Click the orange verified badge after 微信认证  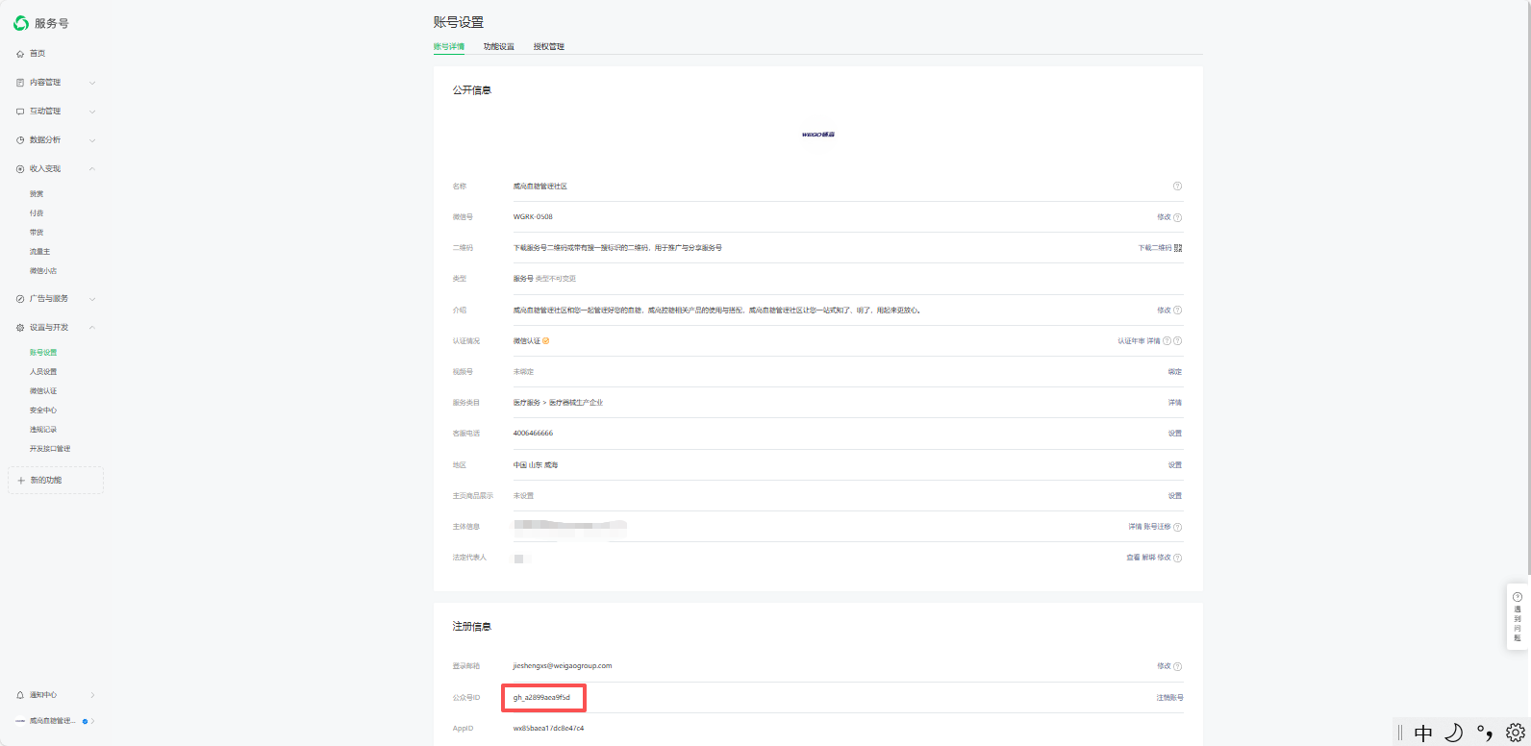coord(546,341)
